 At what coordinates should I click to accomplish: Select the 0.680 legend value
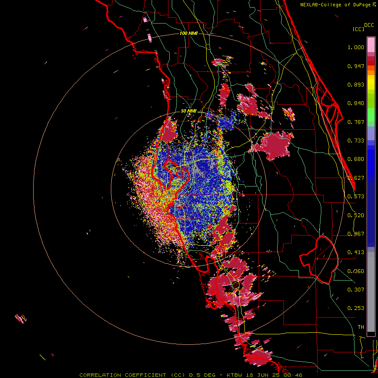pos(356,159)
